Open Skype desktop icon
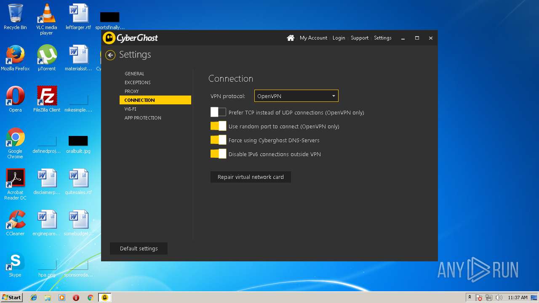The width and height of the screenshot is (539, 303). [15, 264]
